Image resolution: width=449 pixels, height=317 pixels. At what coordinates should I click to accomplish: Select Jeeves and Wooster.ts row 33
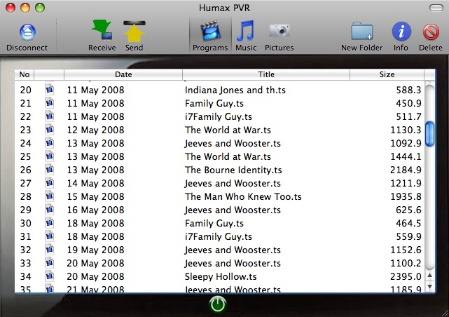point(233,263)
